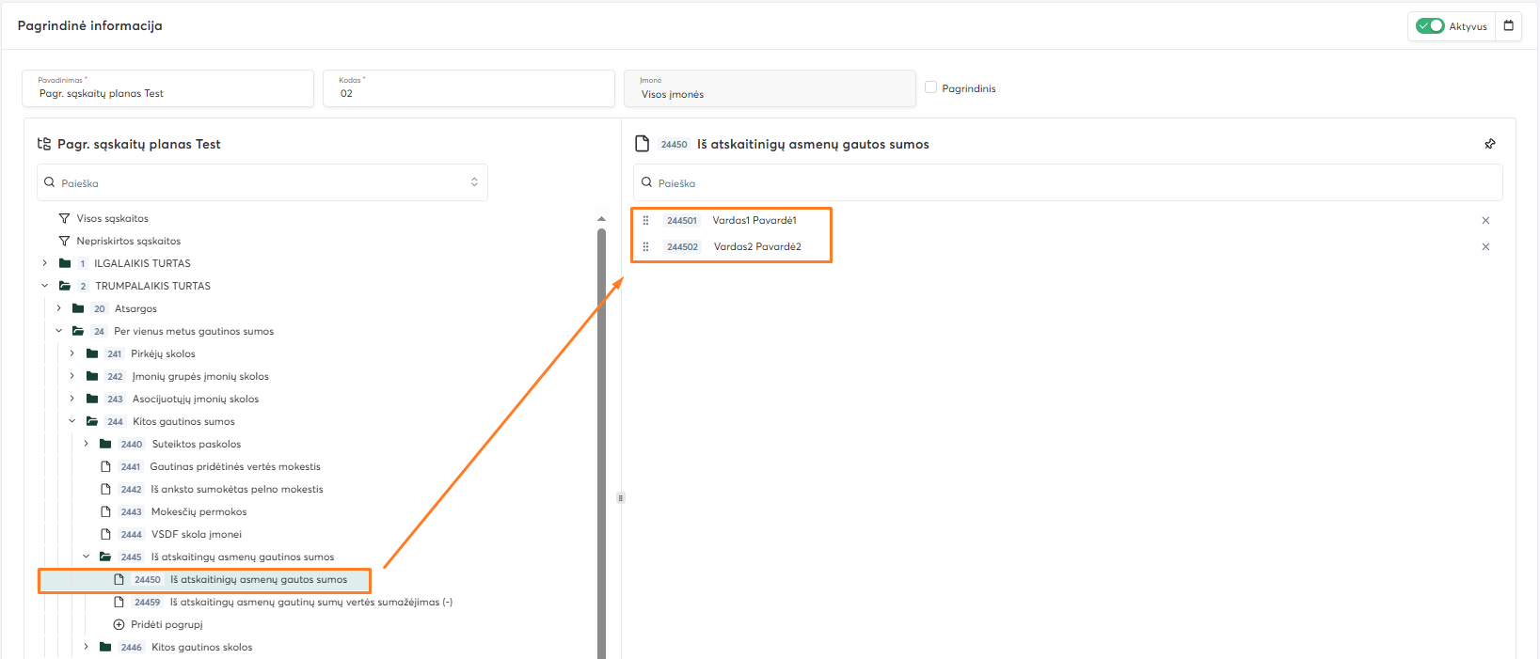Open the Įmonė Visos įmonės field
The height and width of the screenshot is (659, 1540).
click(769, 88)
